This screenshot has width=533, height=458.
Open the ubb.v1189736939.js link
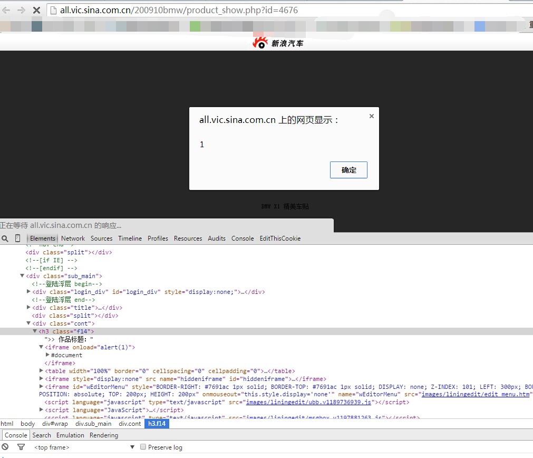point(308,402)
